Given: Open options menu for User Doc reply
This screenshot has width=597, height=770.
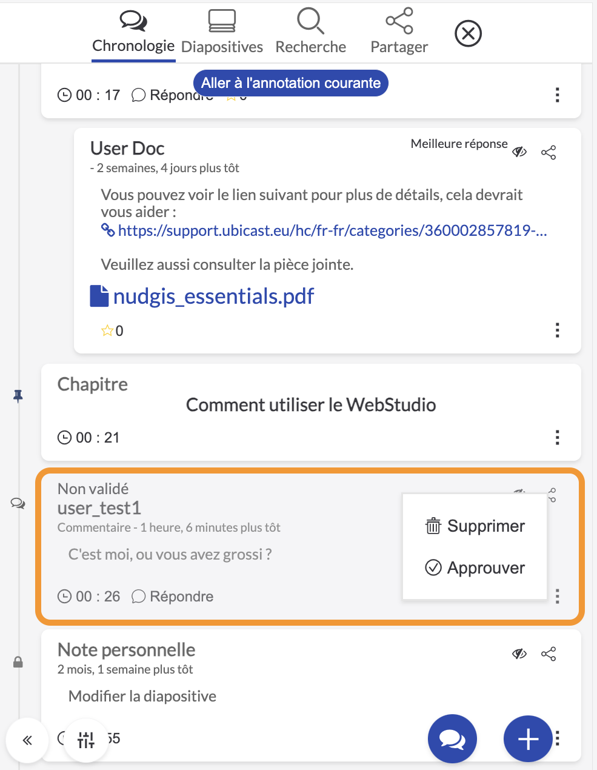Looking at the screenshot, I should (x=558, y=330).
